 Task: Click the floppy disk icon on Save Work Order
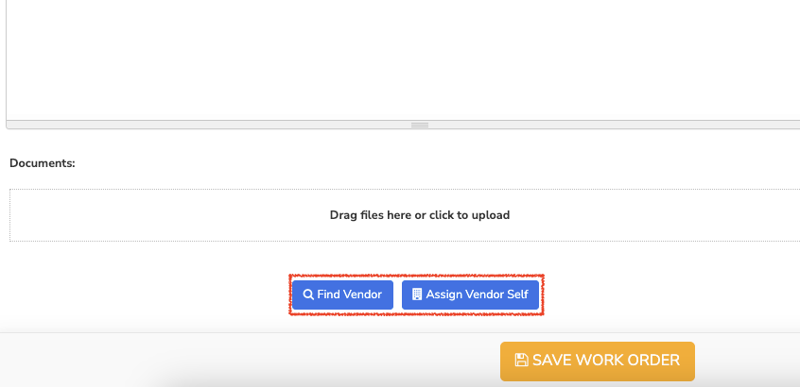coord(521,360)
